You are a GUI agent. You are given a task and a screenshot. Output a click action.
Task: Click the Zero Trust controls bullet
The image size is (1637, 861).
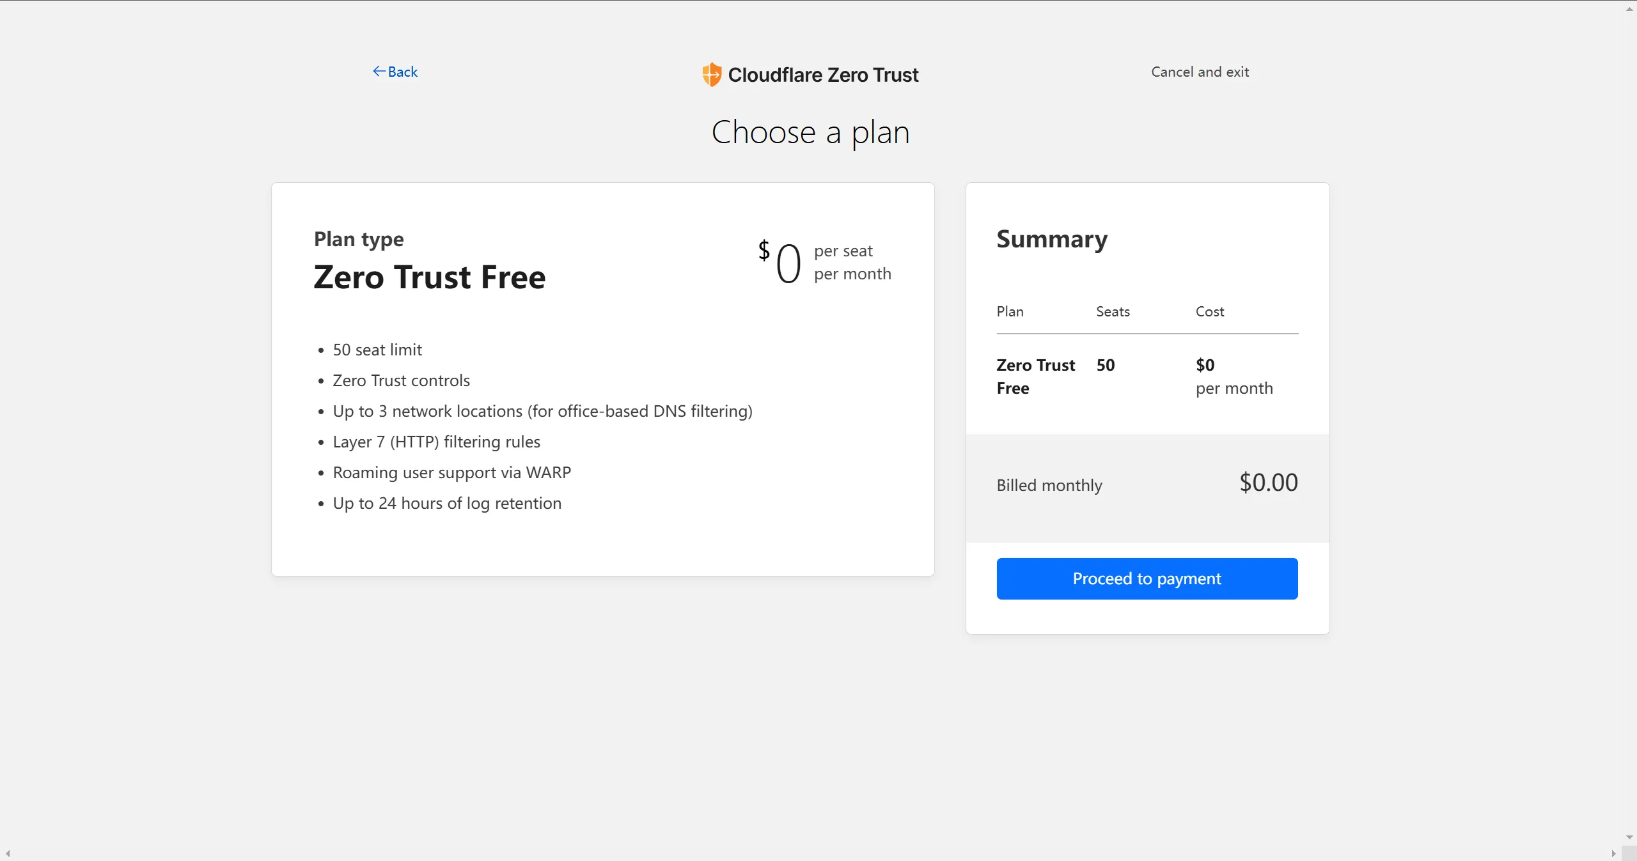[x=401, y=381]
